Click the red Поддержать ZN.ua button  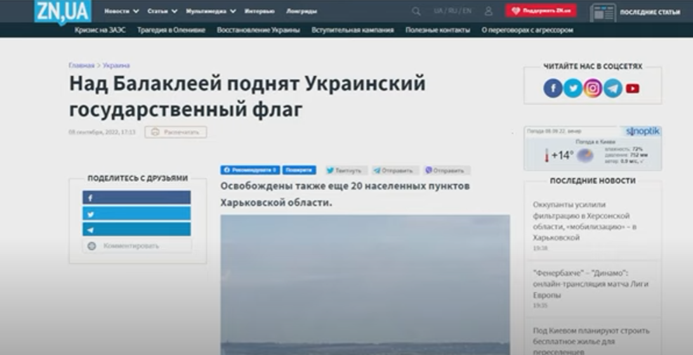point(541,11)
